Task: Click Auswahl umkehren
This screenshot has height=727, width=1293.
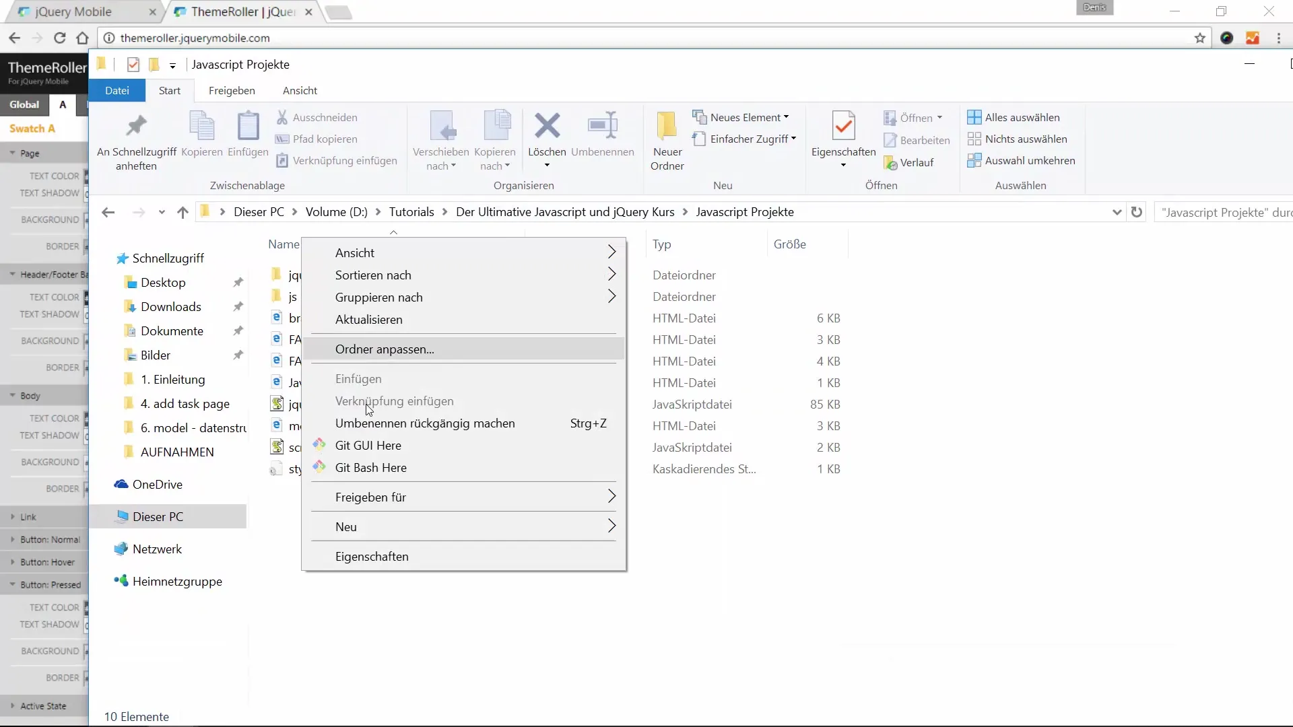Action: point(1021,160)
